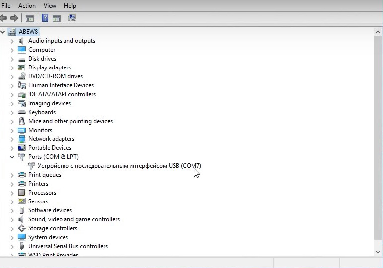Select the Human Interface Devices category
This screenshot has height=268, width=383.
tap(61, 85)
